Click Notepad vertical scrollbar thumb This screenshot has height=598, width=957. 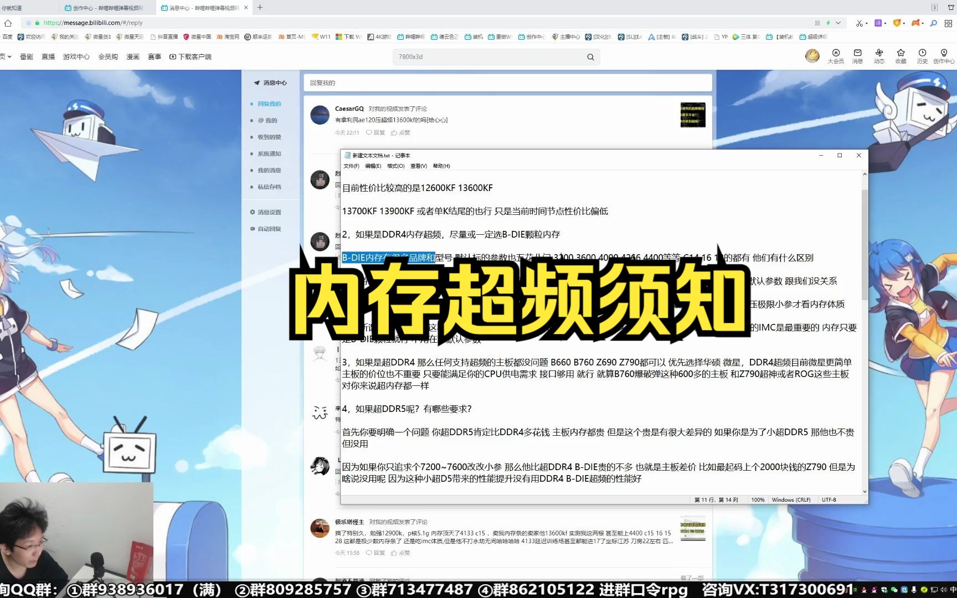click(x=865, y=244)
